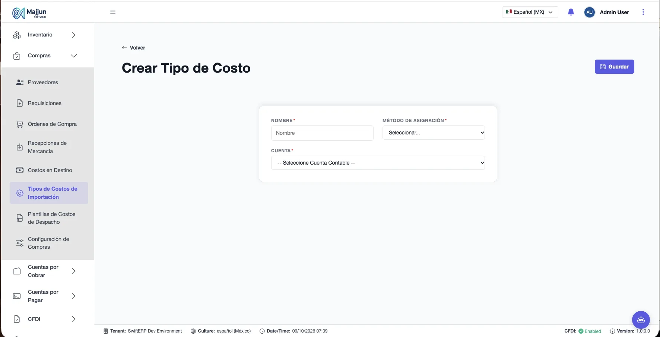This screenshot has width=660, height=337.
Task: Click the Órdenes de Compra cart icon
Action: (20, 124)
